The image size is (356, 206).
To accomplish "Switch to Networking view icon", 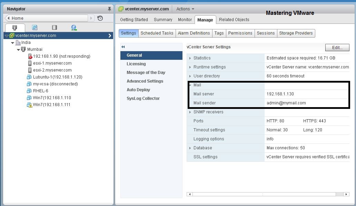I will [x=74, y=28].
